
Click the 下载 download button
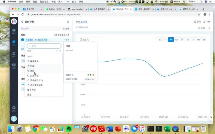tap(207, 22)
